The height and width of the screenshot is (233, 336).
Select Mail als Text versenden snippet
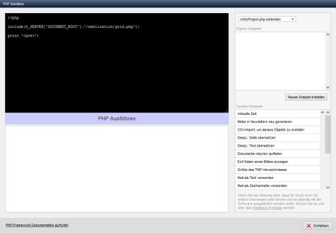tap(278, 178)
